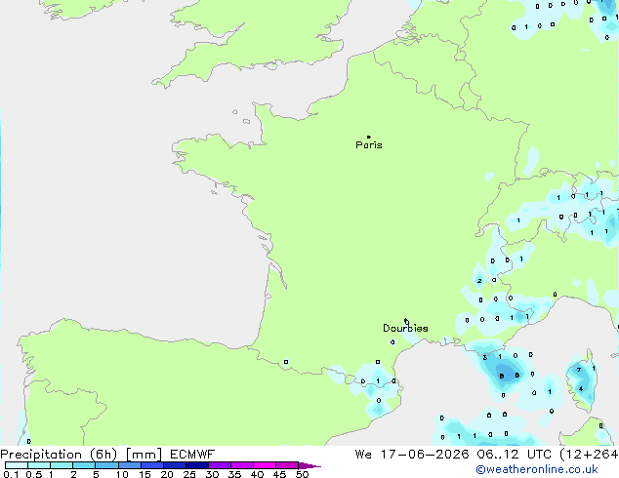Click the legend label '25'
The height and width of the screenshot is (478, 619).
pyautogui.click(x=189, y=474)
